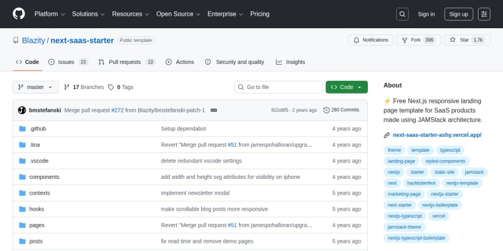Click the styled-components topic tag

445,161
